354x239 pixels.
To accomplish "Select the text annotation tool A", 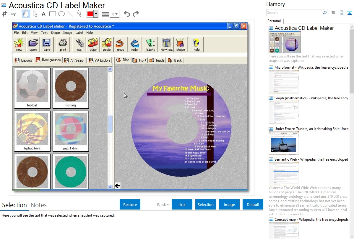I will point(43,14).
